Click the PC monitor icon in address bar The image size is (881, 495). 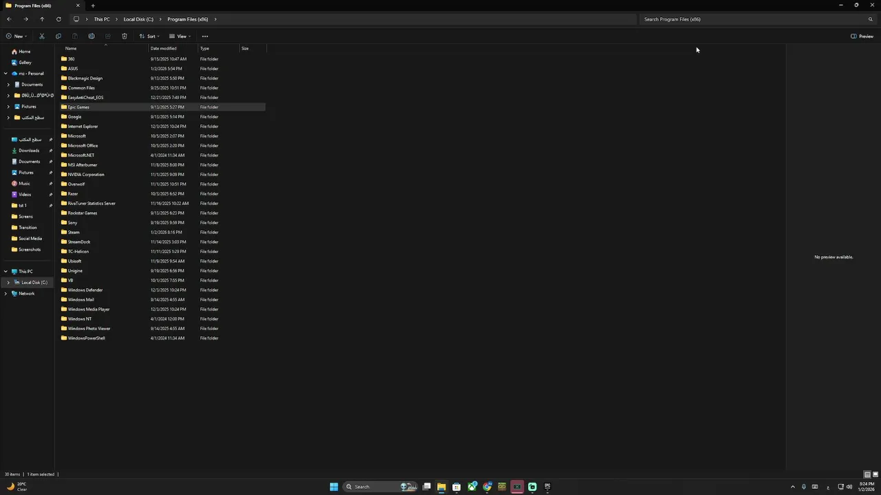(76, 19)
